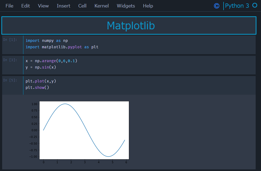Click the 1.00 y-axis tick label

34,104
